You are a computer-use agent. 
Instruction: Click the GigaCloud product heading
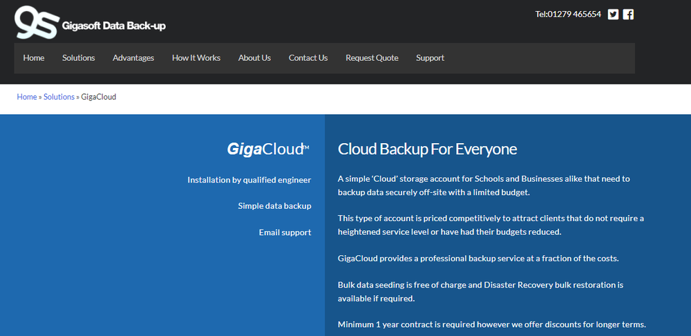pyautogui.click(x=268, y=149)
